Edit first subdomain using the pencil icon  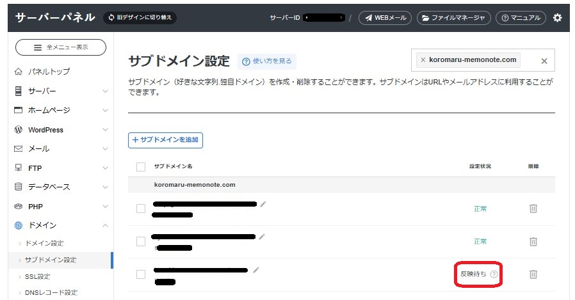(x=263, y=204)
